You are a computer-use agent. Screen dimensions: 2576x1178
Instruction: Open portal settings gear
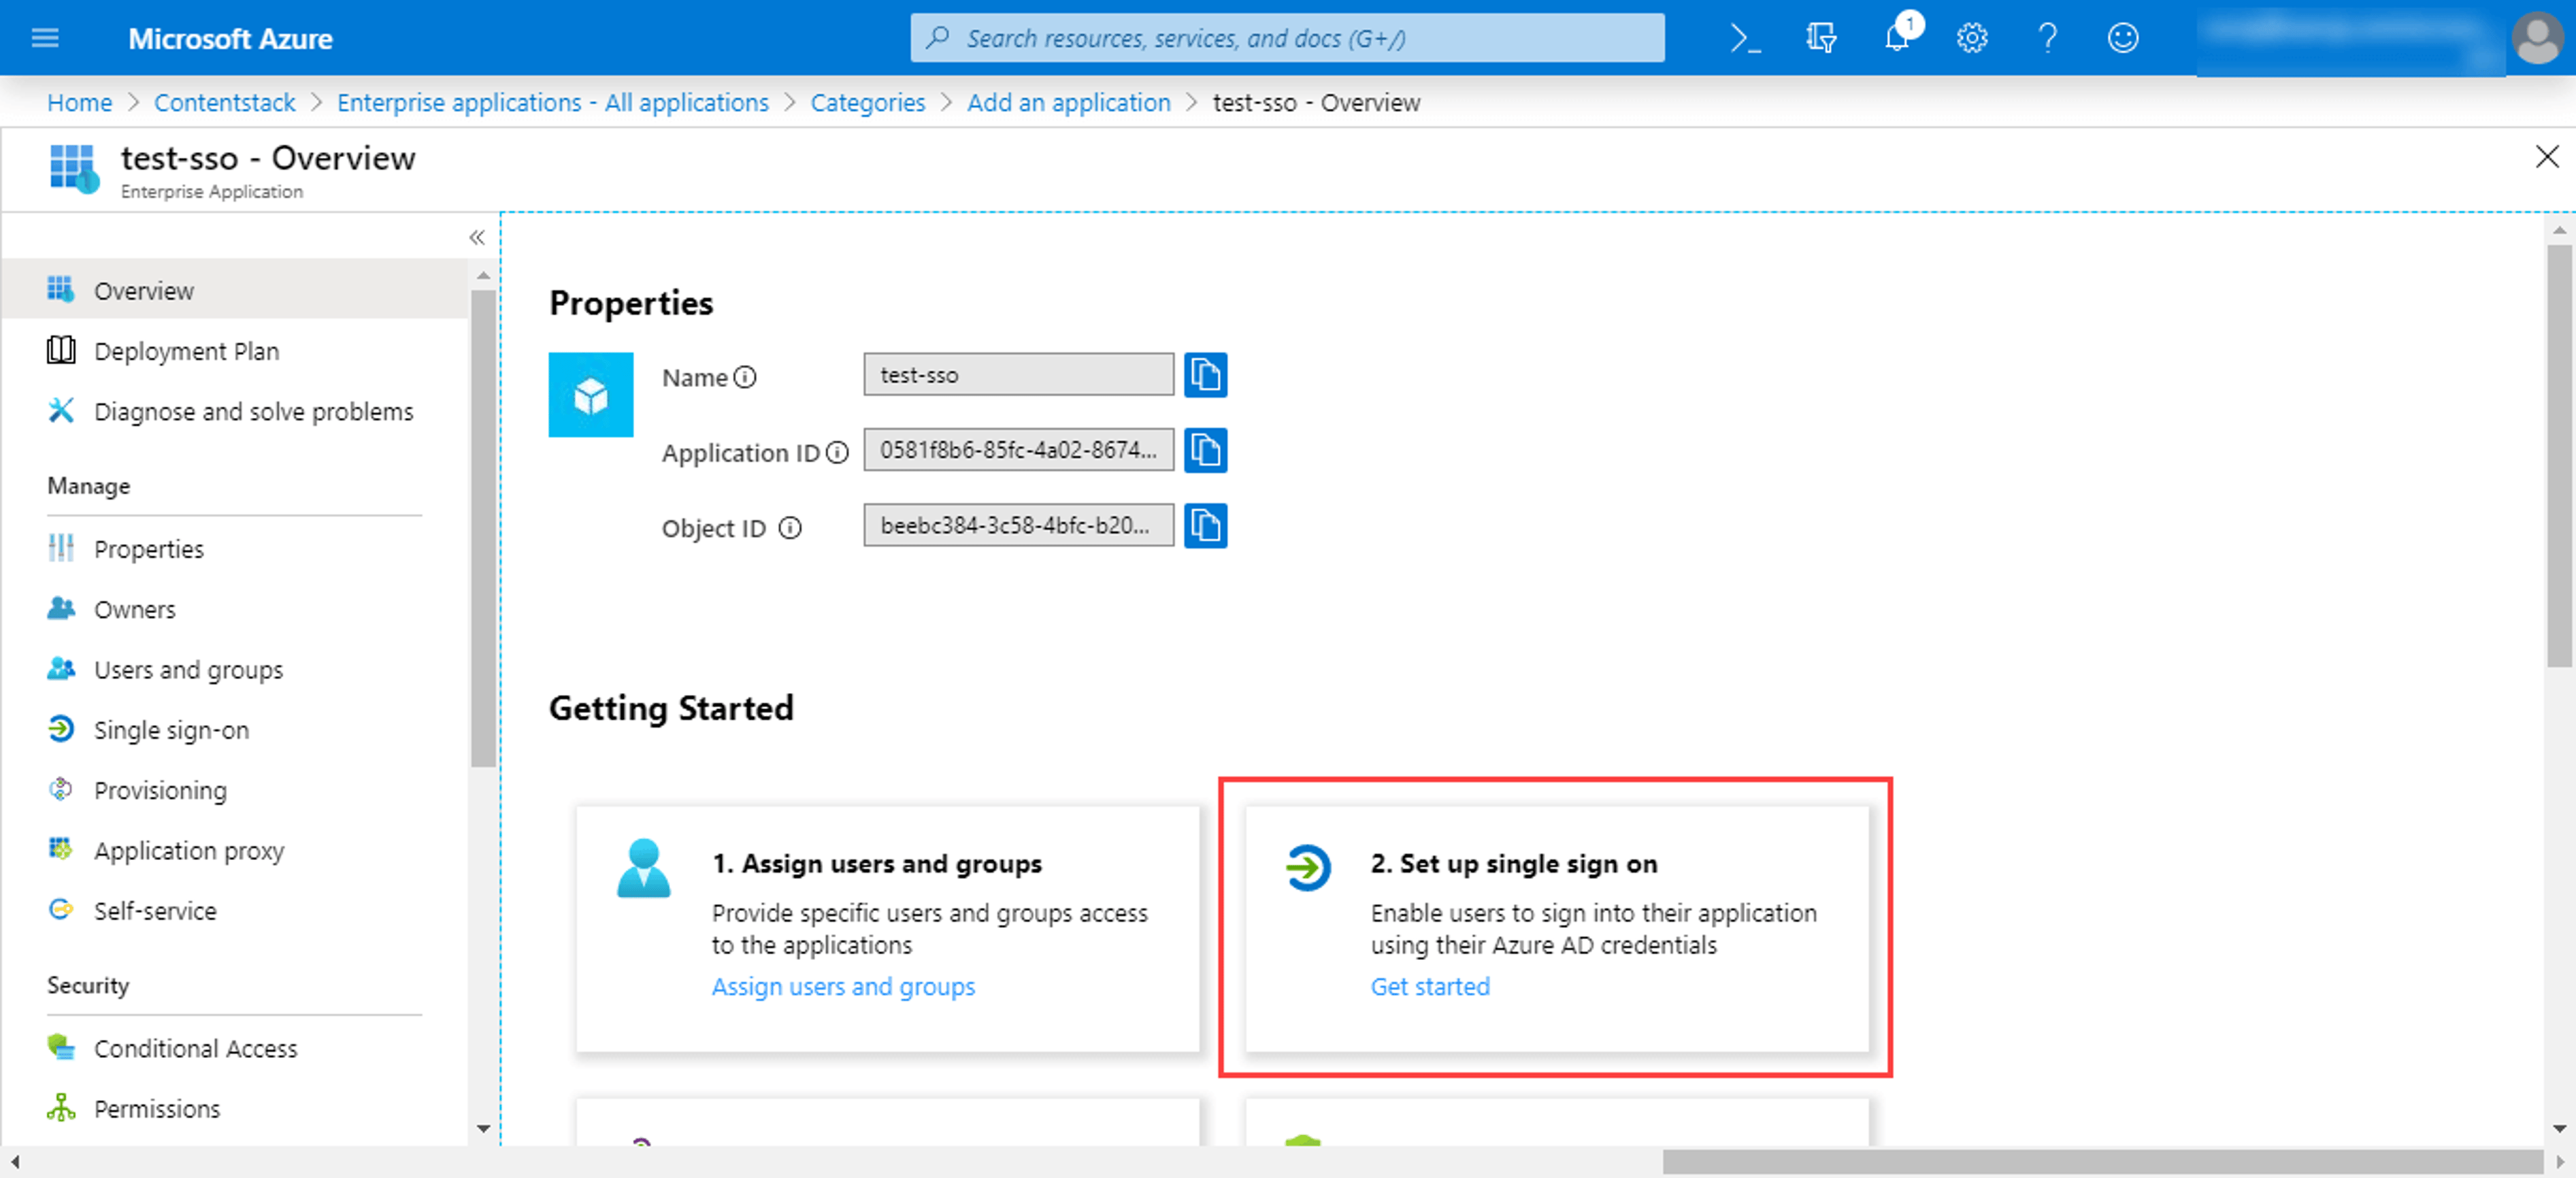[x=1972, y=39]
